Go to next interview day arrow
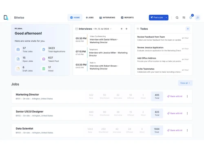204x153 pixels. point(126,29)
